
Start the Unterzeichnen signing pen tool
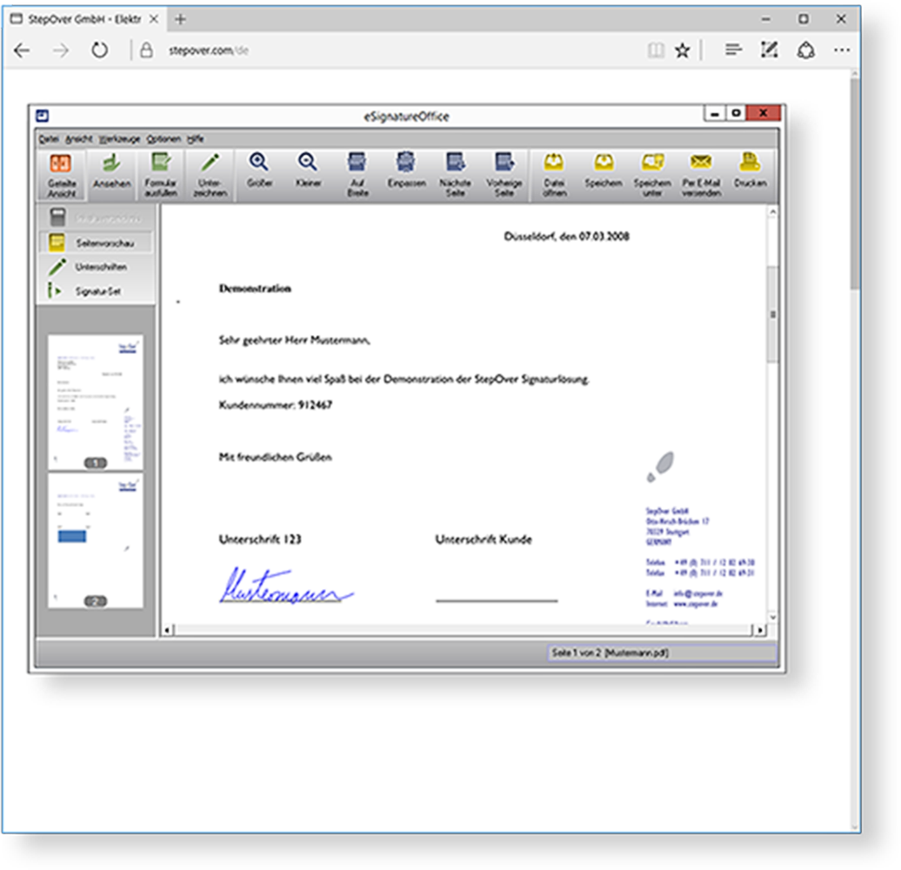[210, 176]
